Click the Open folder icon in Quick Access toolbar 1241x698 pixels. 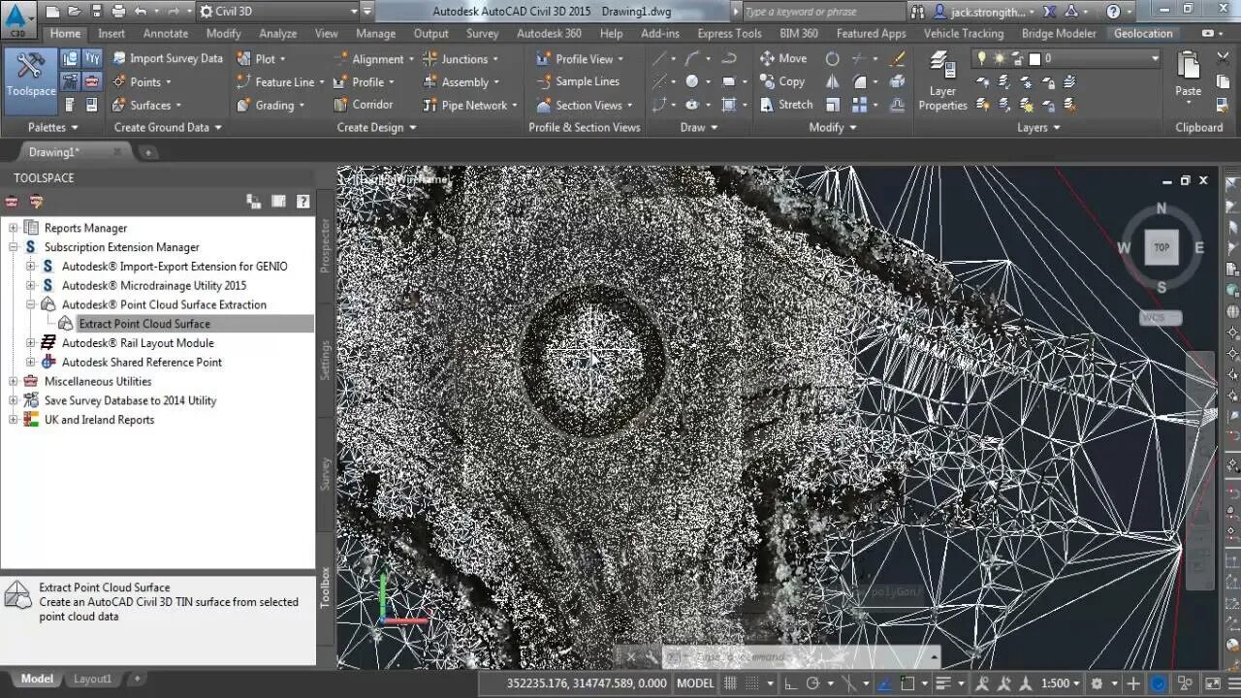(x=73, y=12)
